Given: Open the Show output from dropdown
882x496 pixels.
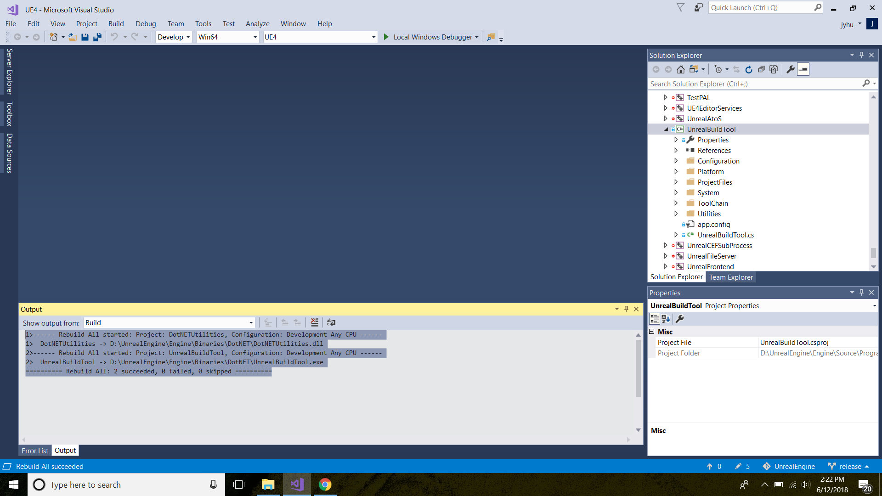Looking at the screenshot, I should click(x=250, y=322).
